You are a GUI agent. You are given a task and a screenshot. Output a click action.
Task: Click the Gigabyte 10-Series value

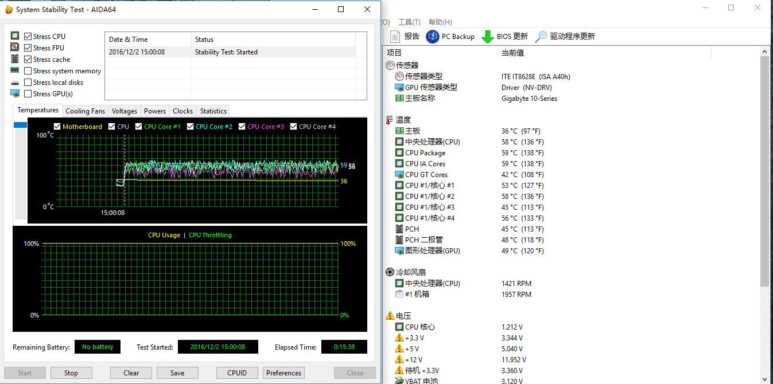[x=529, y=98]
